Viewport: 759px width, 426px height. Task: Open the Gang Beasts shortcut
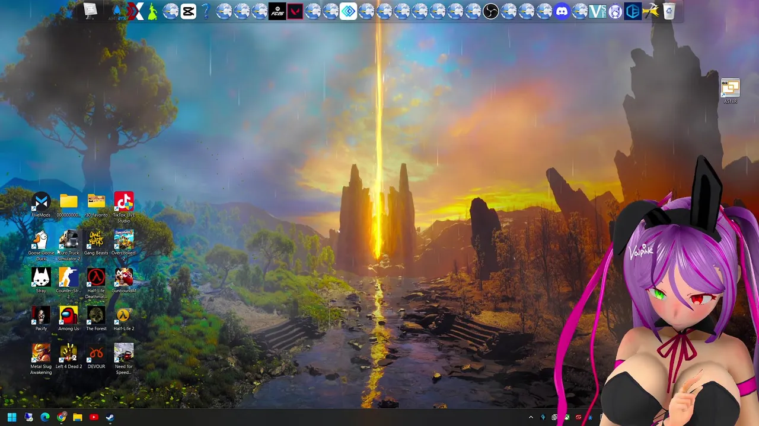click(96, 243)
